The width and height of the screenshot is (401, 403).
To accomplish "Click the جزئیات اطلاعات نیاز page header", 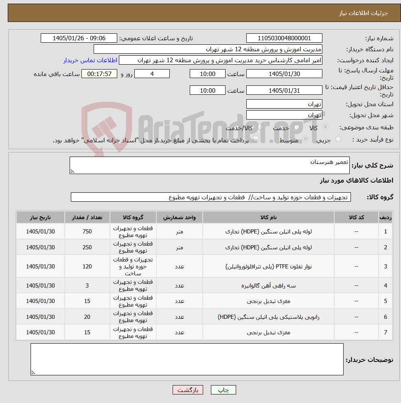I will click(363, 13).
